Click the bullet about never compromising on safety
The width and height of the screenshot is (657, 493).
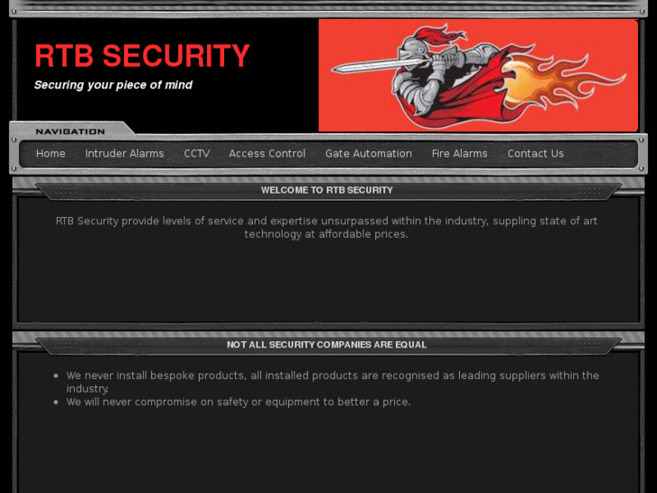(x=239, y=402)
